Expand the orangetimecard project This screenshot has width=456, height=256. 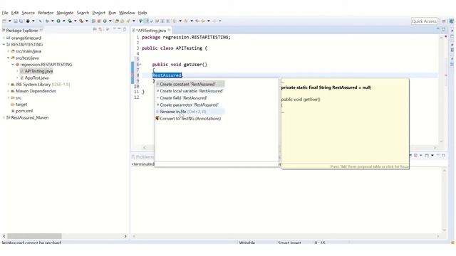click(x=4, y=38)
